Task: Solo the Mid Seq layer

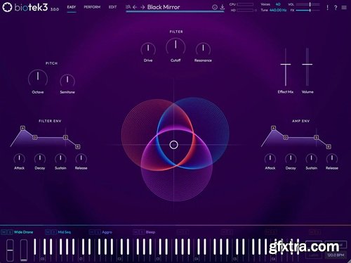Action: (x=54, y=232)
